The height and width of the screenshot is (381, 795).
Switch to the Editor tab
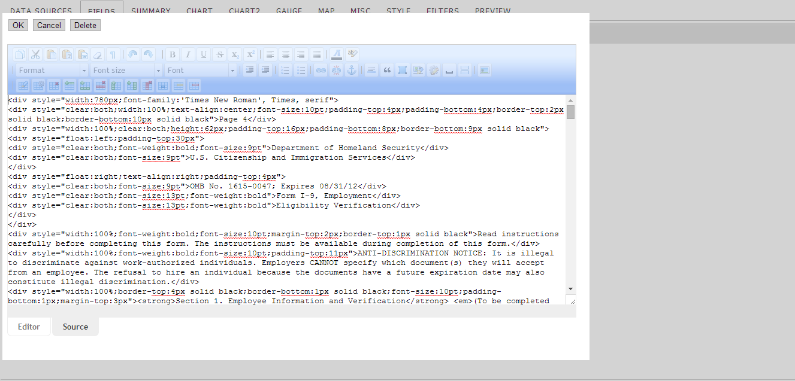pos(29,327)
